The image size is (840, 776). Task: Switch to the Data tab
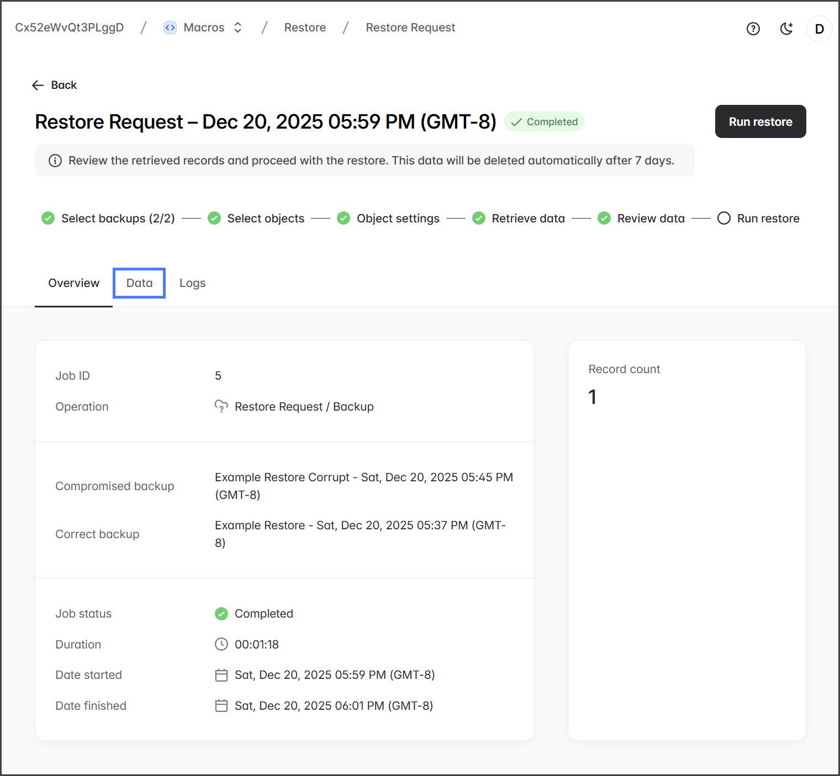click(139, 283)
